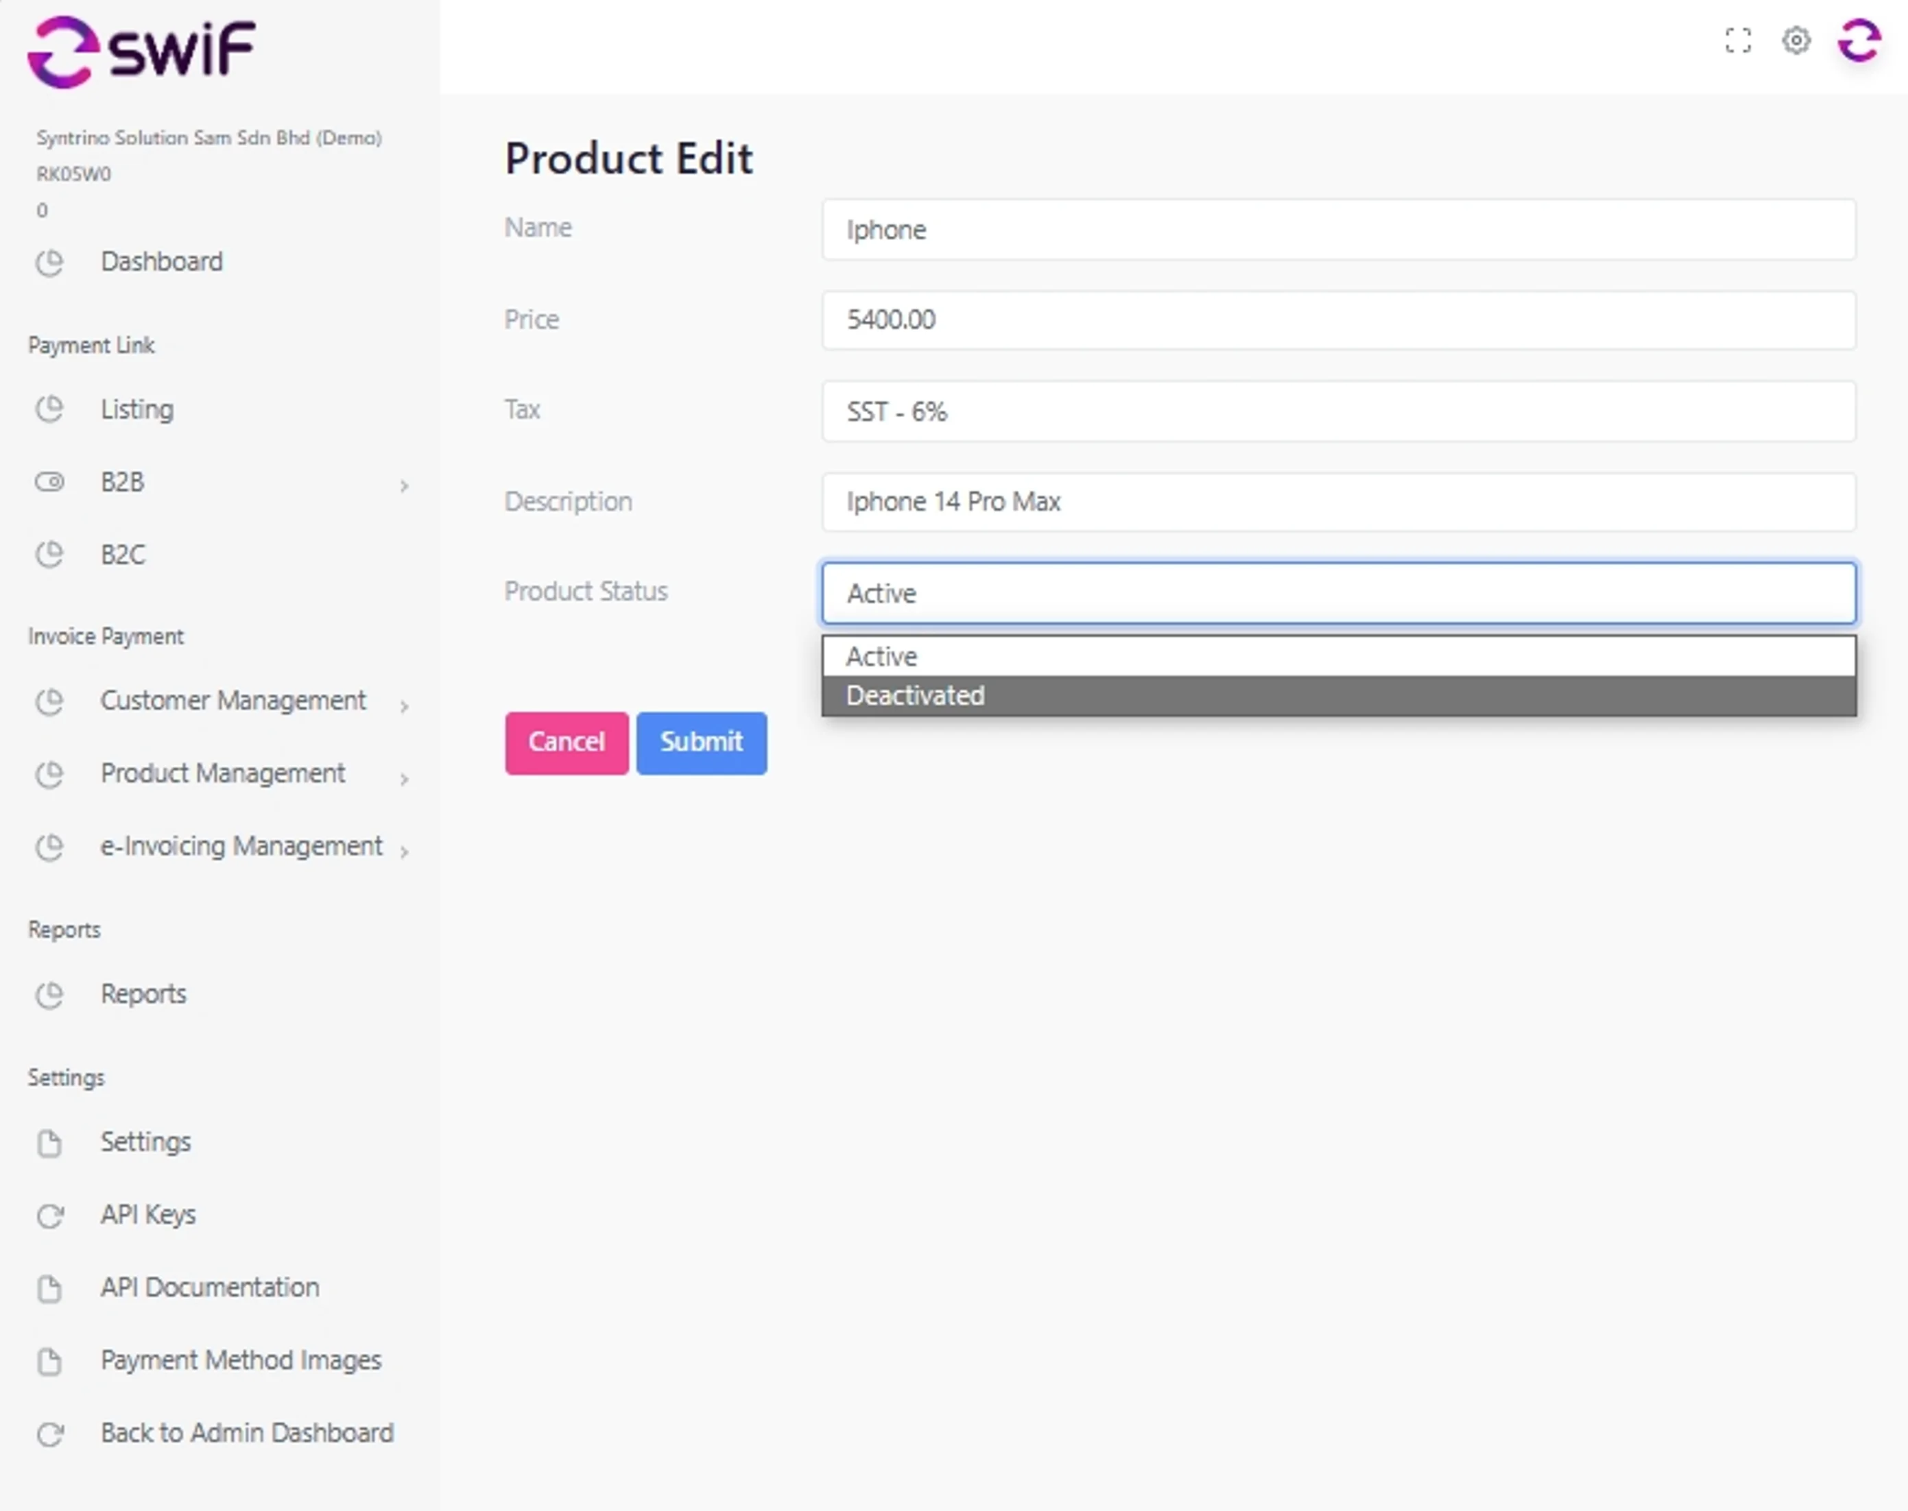Viewport: 1908px width, 1511px height.
Task: Click the Payment Link section header
Action: click(x=91, y=345)
